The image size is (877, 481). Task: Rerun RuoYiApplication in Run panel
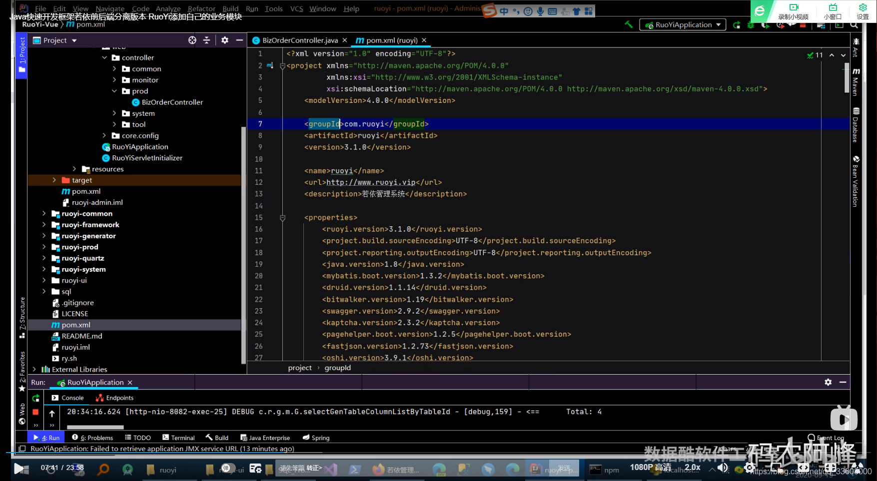click(x=36, y=398)
